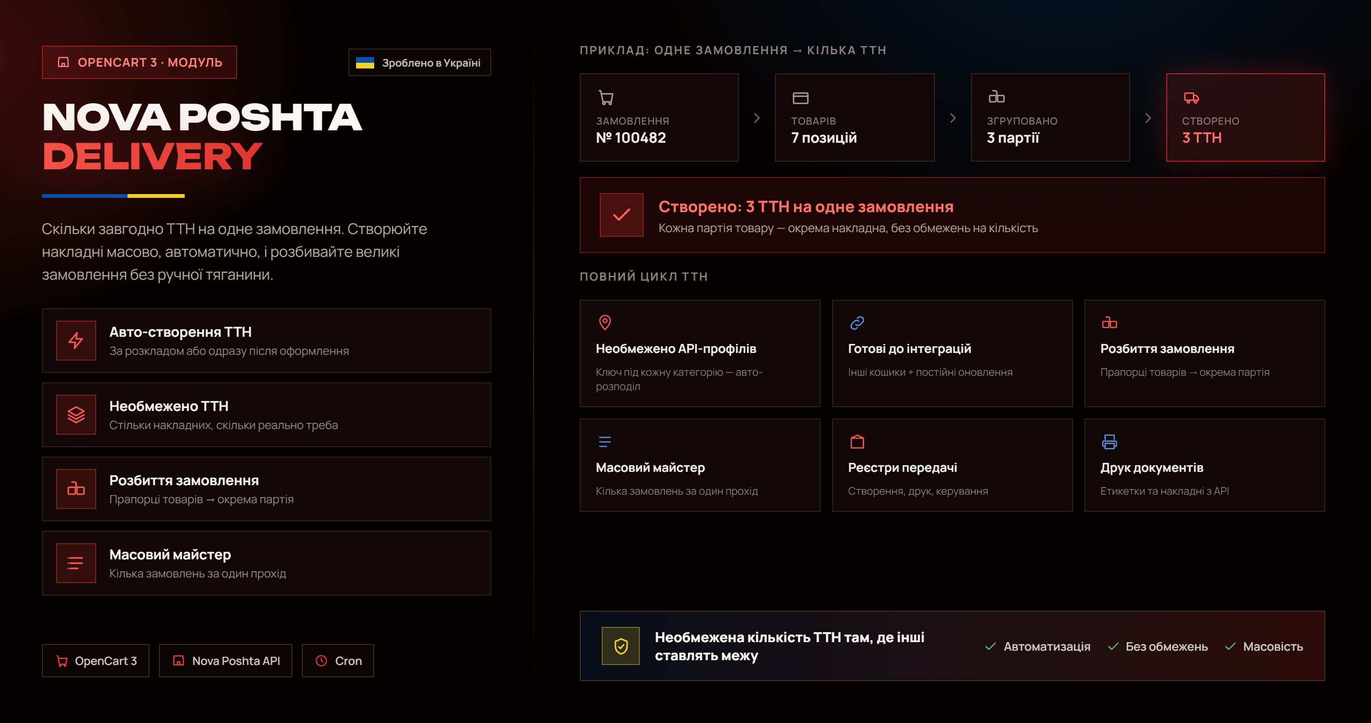
Task: Click the link icon above Готові до інтеграцій
Action: click(857, 322)
